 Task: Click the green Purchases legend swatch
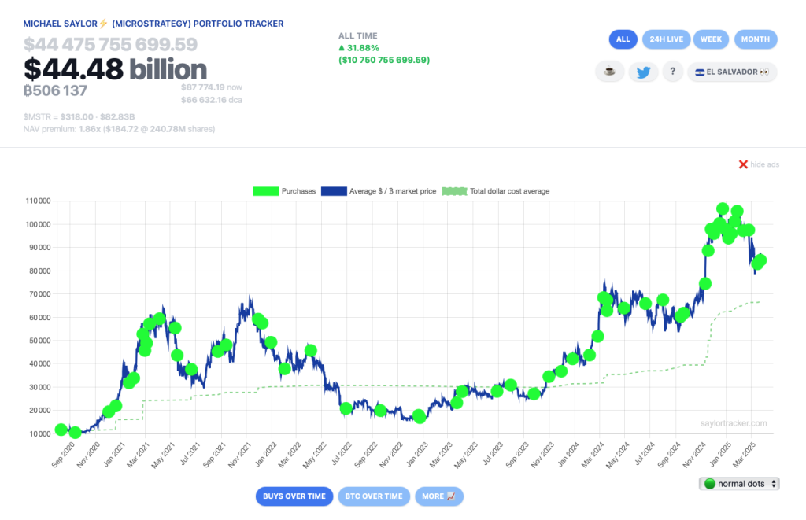(266, 191)
